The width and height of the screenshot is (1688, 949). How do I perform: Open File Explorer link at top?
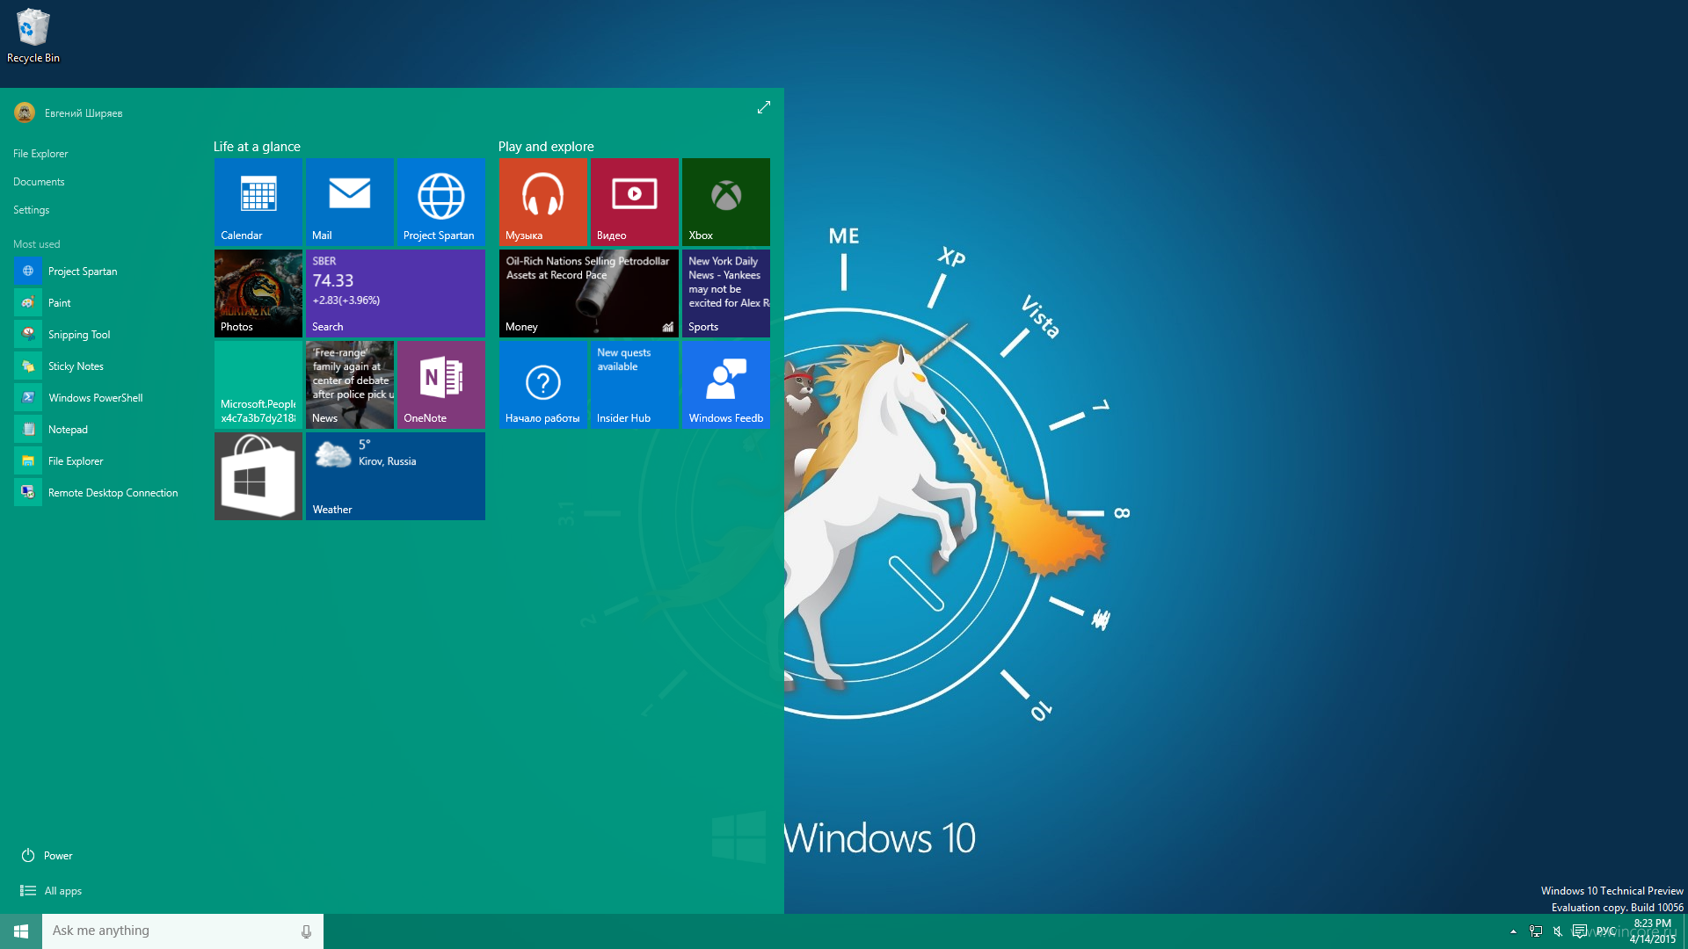40,154
